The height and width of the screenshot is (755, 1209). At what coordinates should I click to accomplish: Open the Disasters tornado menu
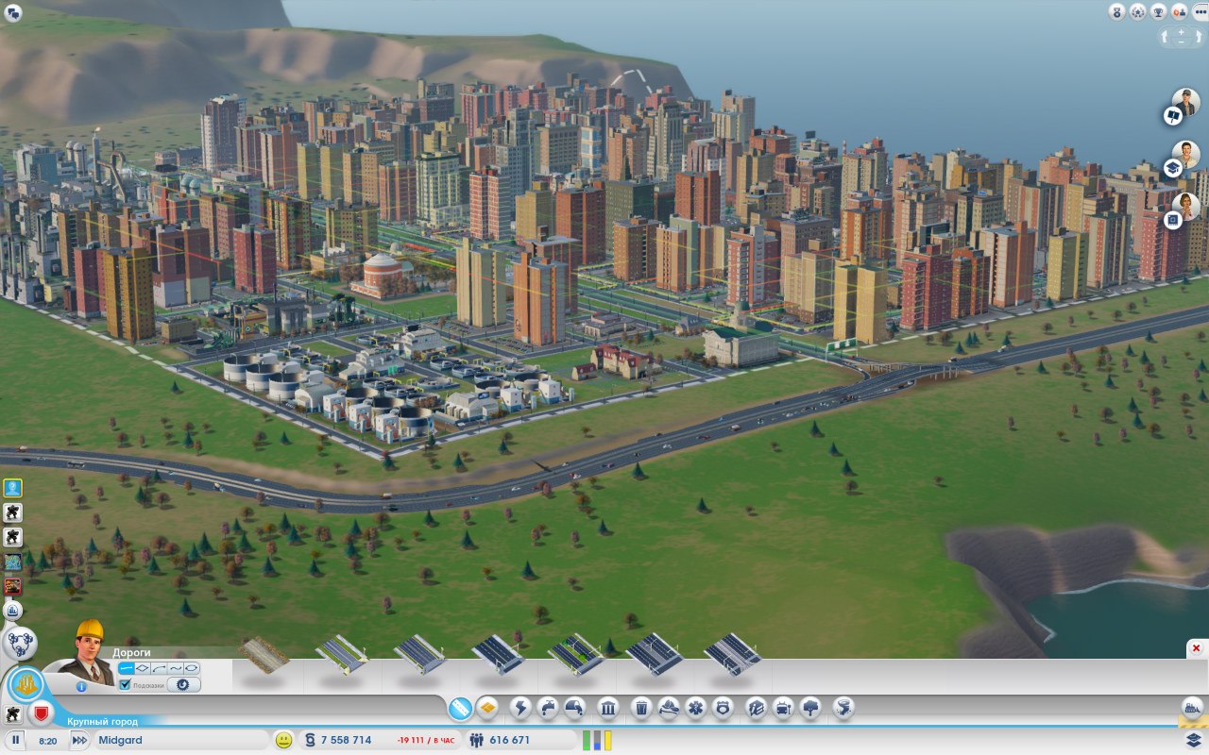843,707
